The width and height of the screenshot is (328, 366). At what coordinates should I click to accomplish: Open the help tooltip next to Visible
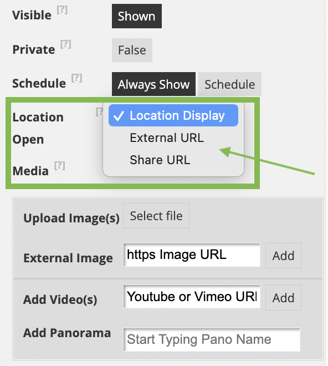point(62,10)
